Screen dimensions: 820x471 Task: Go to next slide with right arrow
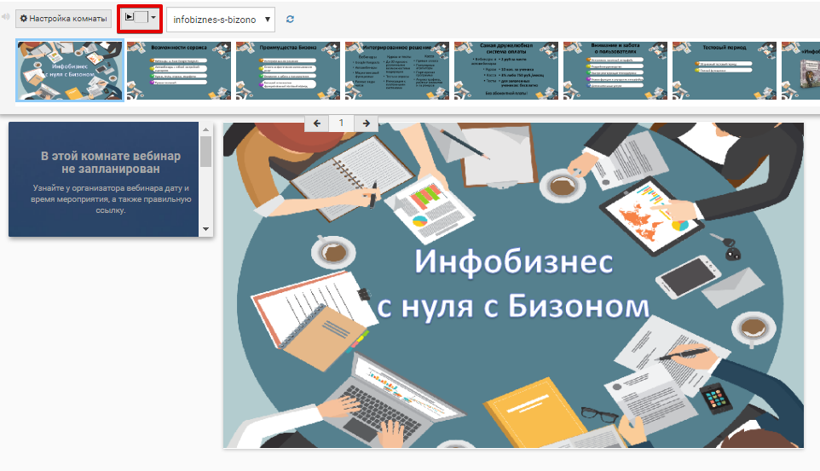(366, 123)
